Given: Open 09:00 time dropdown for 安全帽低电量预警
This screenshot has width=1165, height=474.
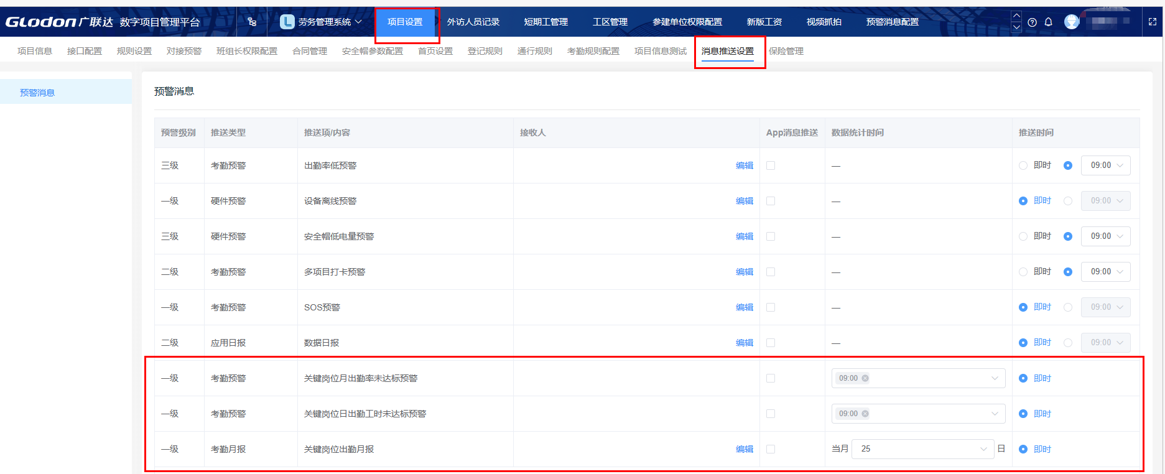Looking at the screenshot, I should (1106, 236).
